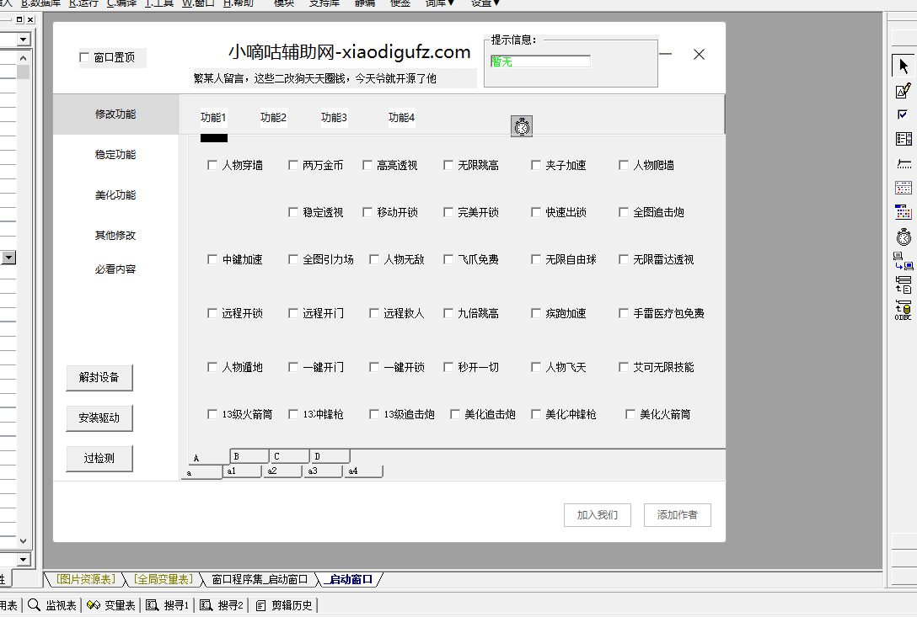Pick the edit box component icon
Image resolution: width=917 pixels, height=617 pixels.
click(x=904, y=91)
